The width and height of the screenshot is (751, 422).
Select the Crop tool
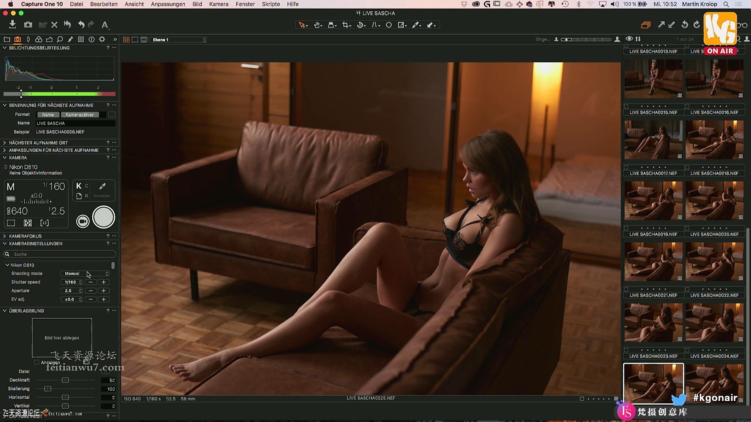tap(347, 25)
